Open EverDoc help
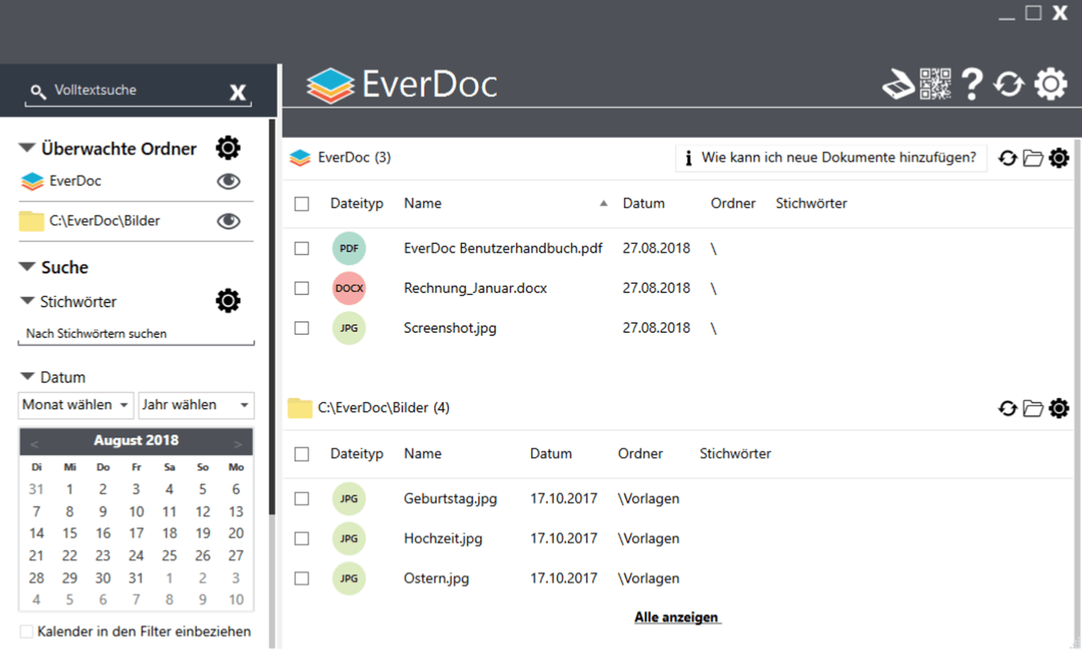1082x650 pixels. (972, 84)
